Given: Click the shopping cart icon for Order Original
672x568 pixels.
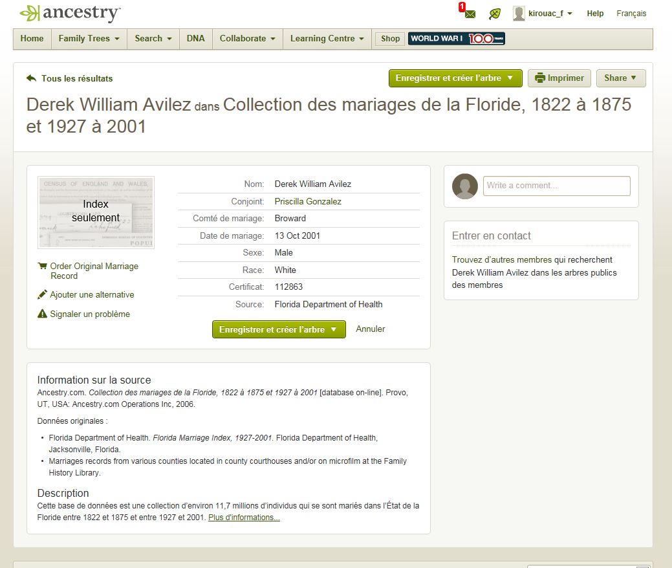Looking at the screenshot, I should tap(43, 266).
